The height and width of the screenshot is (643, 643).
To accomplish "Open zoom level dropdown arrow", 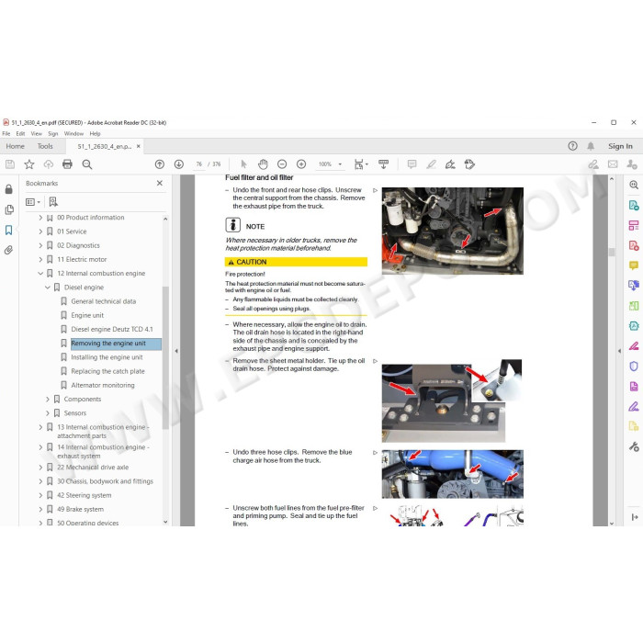I will tap(340, 164).
